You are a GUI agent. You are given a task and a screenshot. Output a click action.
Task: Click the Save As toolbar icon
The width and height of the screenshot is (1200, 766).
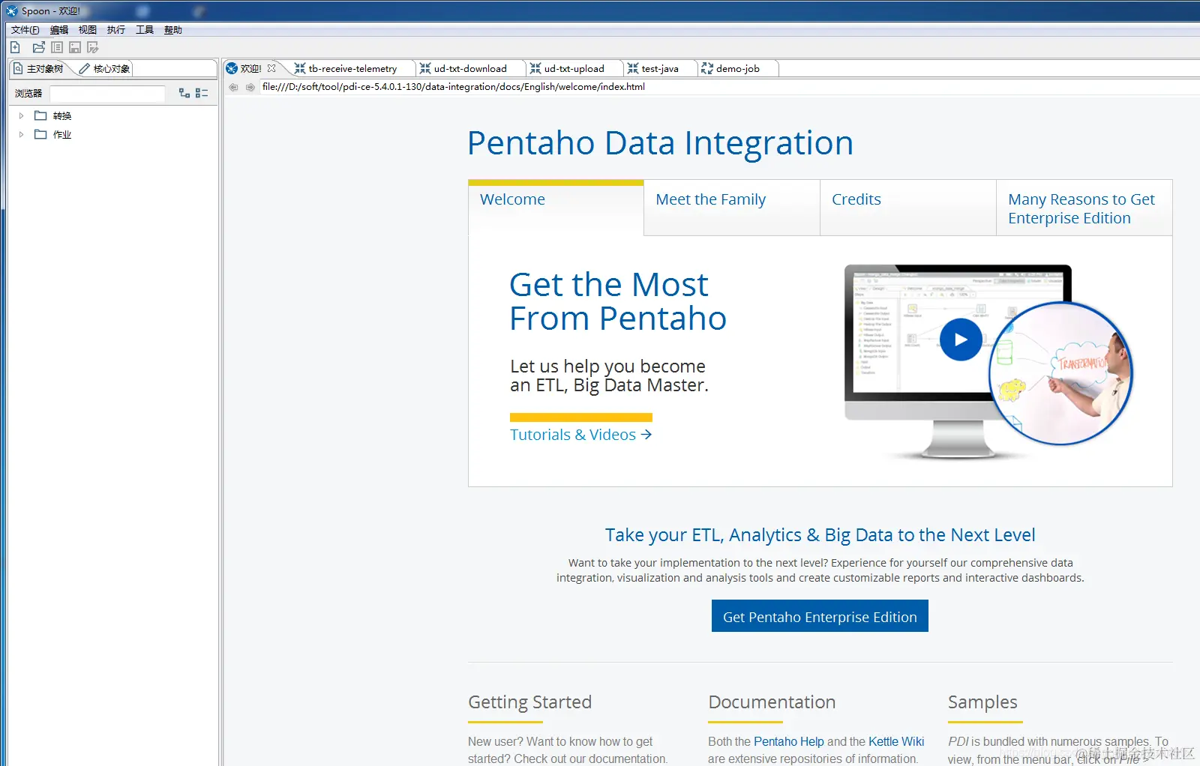pos(93,47)
